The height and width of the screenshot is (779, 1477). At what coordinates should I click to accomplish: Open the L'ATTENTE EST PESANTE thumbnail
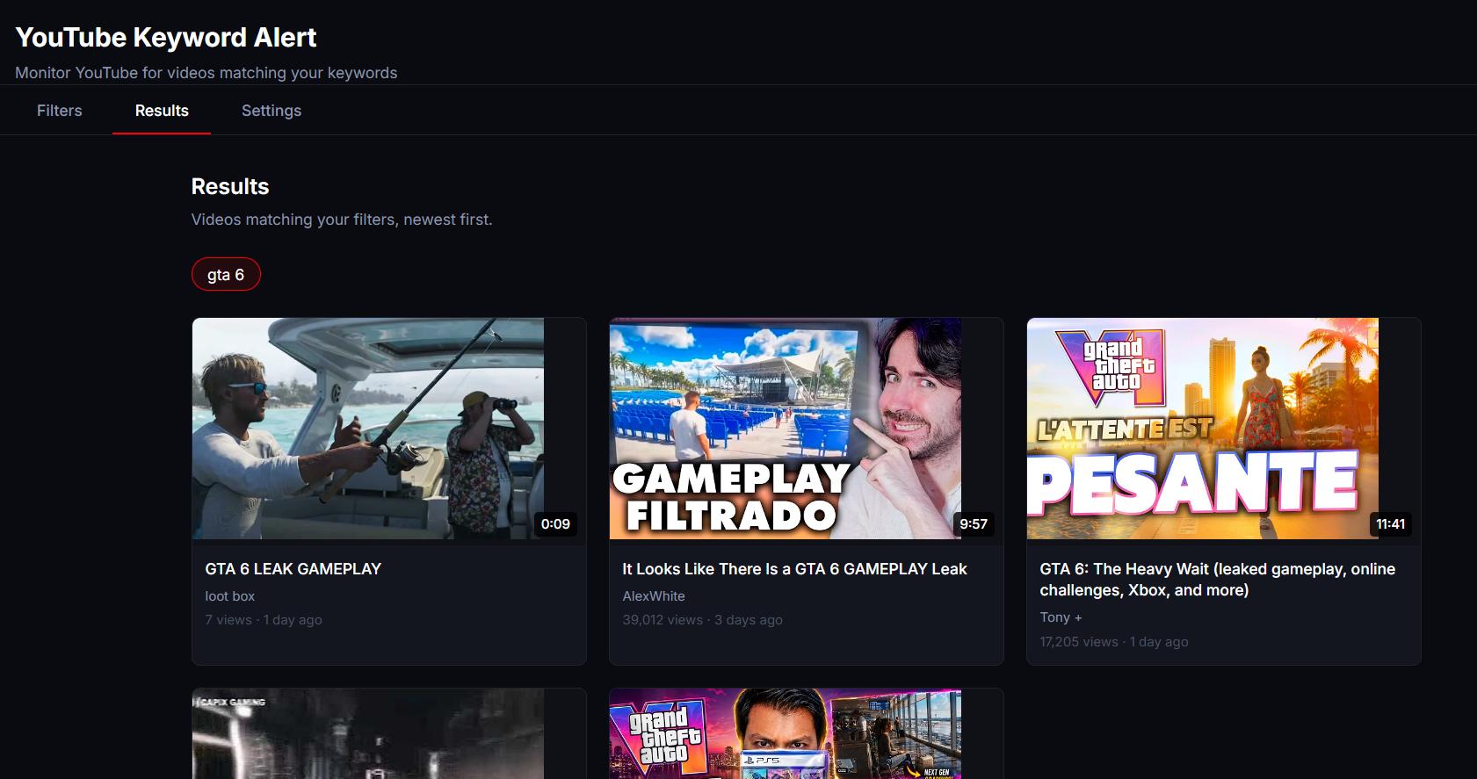tap(1203, 429)
